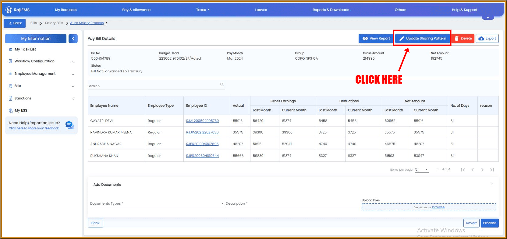Expand Workflow Configuration menu

pyautogui.click(x=73, y=62)
